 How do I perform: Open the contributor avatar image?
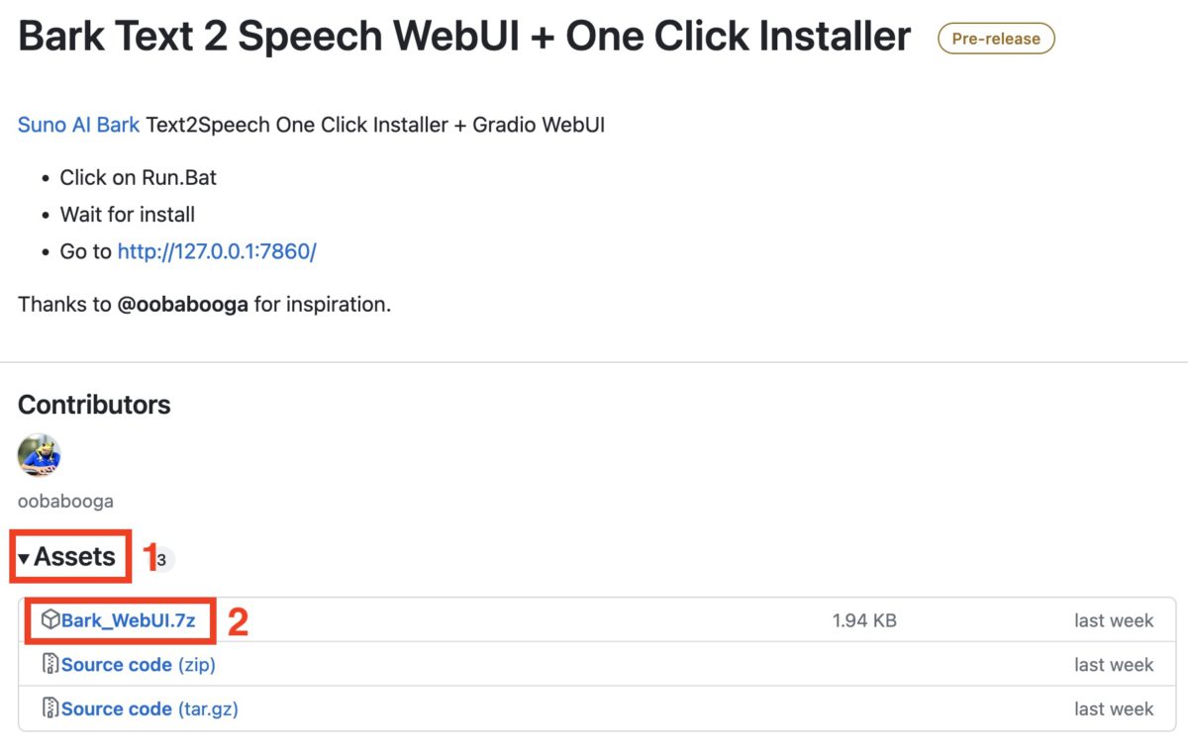[x=40, y=455]
